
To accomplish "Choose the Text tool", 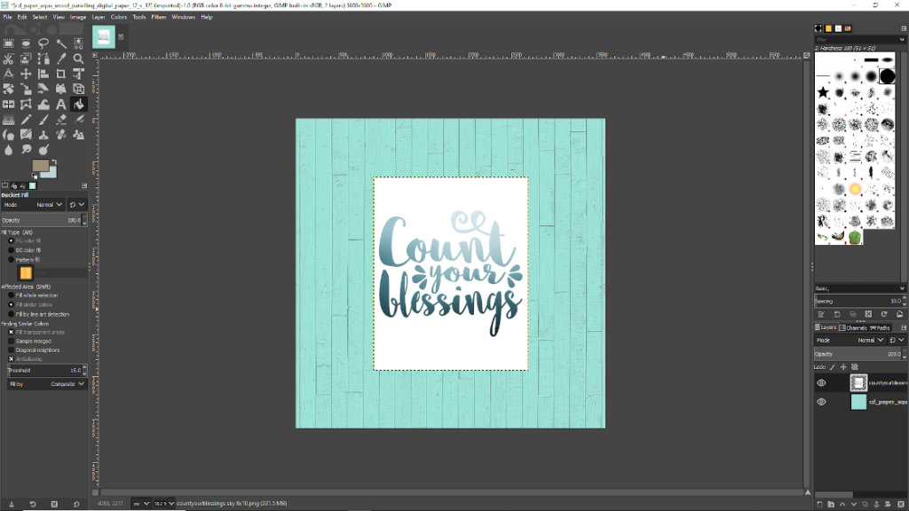I will pos(61,105).
